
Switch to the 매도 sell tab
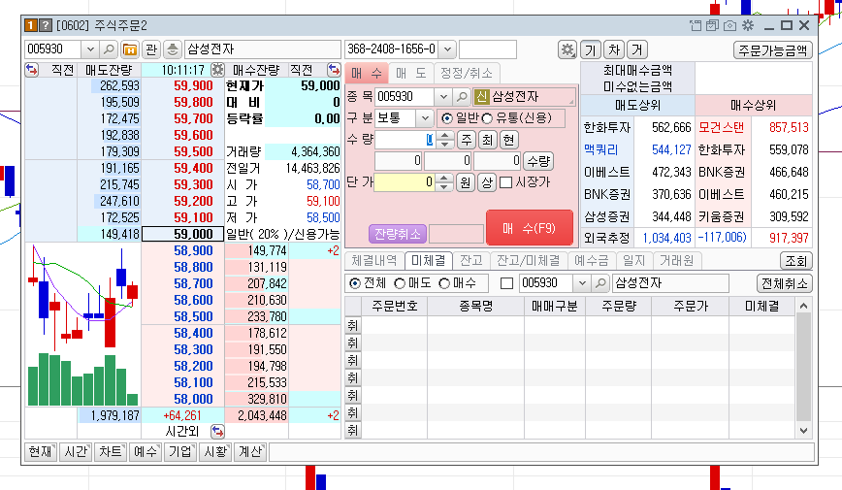(x=410, y=73)
